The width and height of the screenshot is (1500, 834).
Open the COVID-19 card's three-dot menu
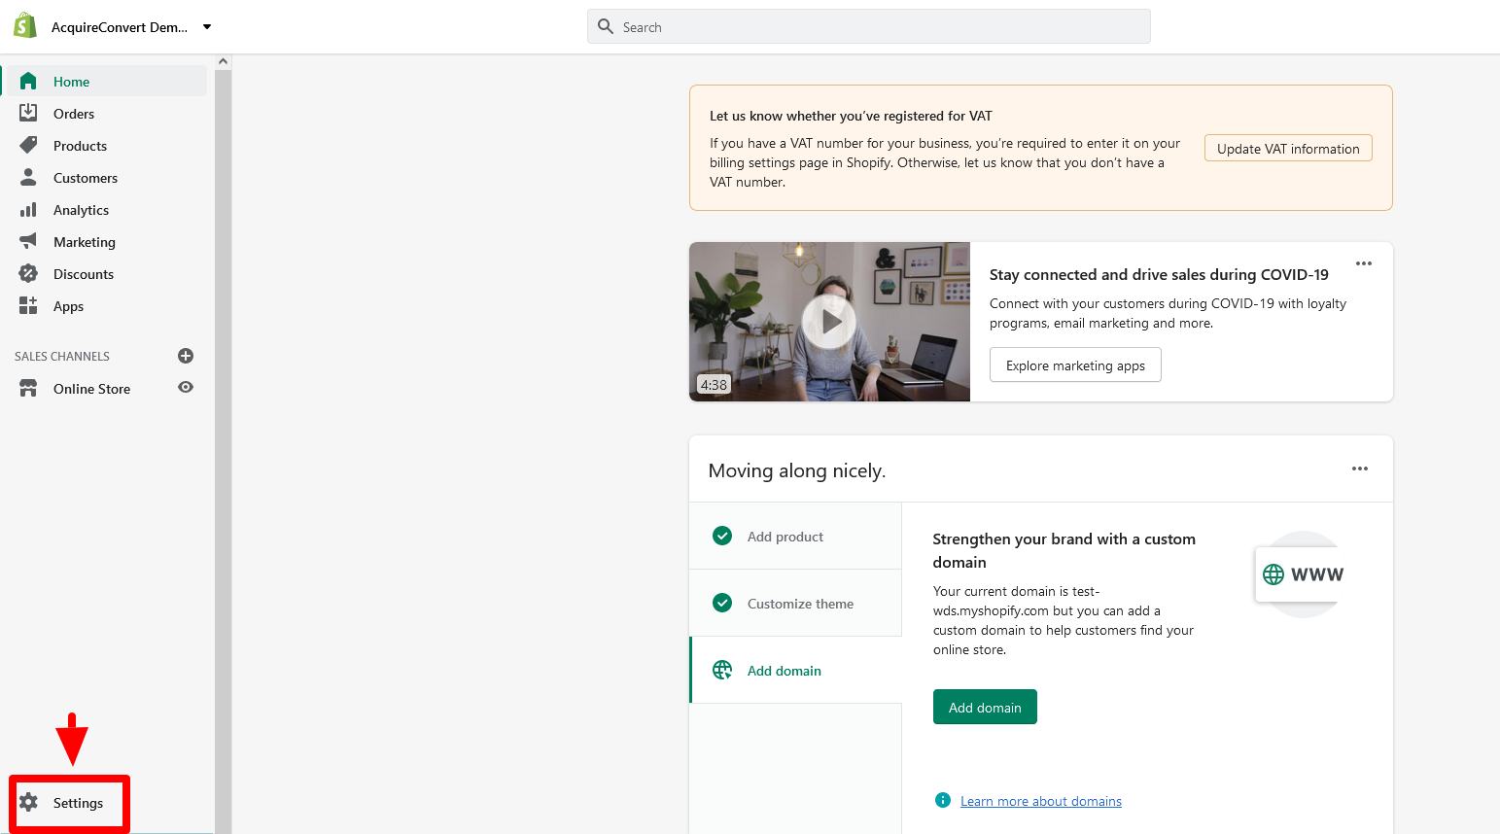(1363, 263)
